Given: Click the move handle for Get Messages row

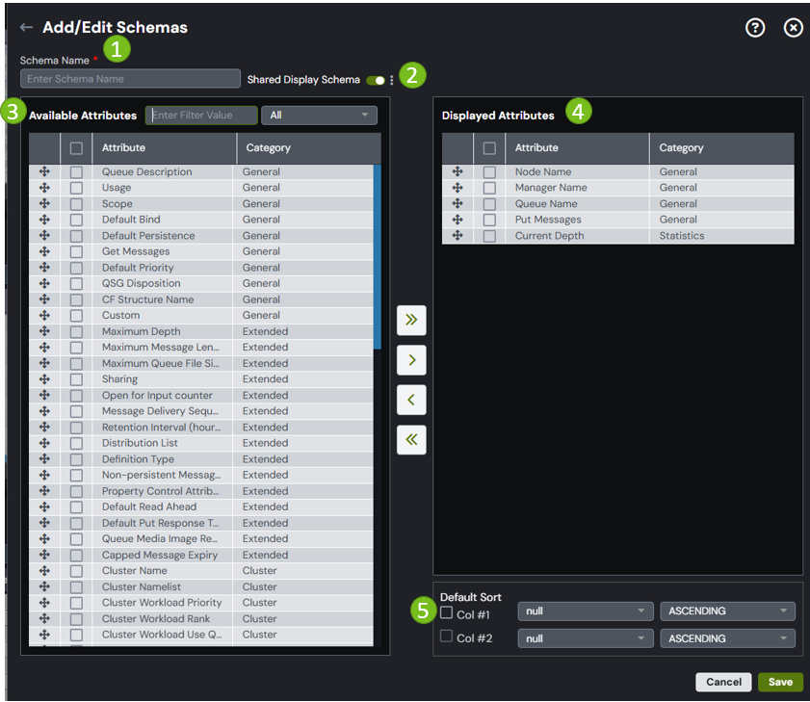Looking at the screenshot, I should pos(44,251).
